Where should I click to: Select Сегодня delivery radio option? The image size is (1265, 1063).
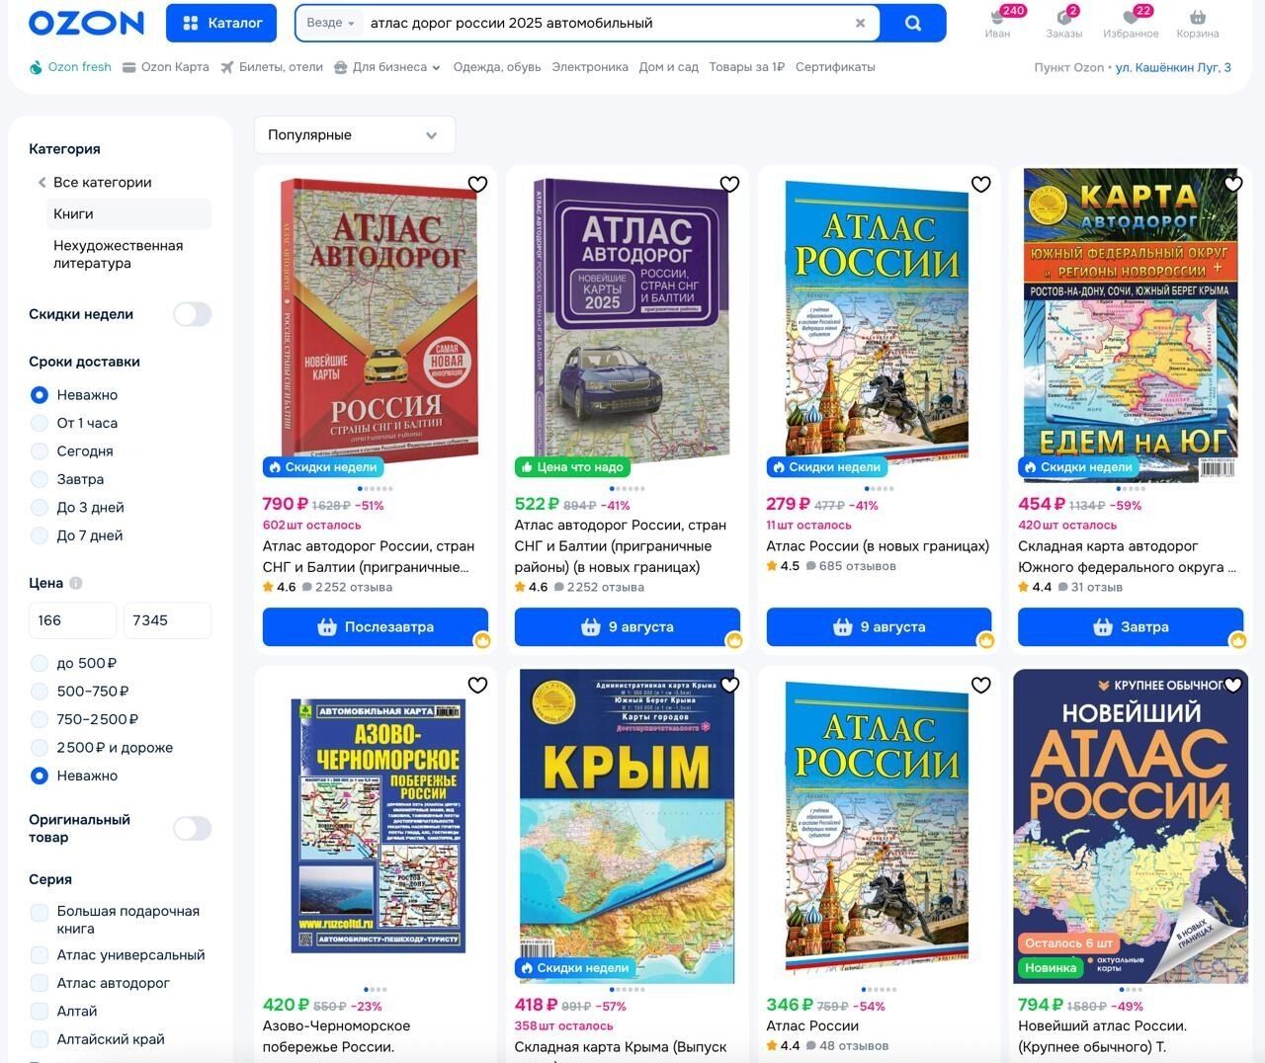40,451
